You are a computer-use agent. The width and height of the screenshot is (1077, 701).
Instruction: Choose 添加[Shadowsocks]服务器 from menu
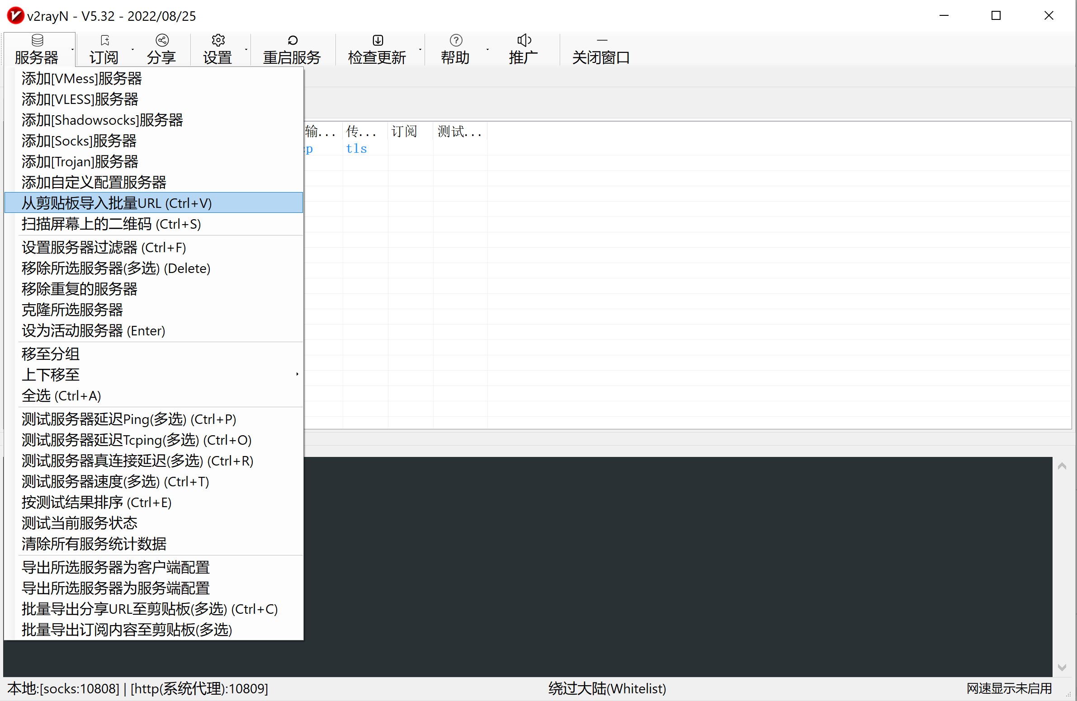point(154,120)
